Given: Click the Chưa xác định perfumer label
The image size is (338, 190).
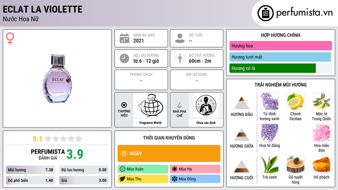Looking at the screenshot, I should click(206, 123).
